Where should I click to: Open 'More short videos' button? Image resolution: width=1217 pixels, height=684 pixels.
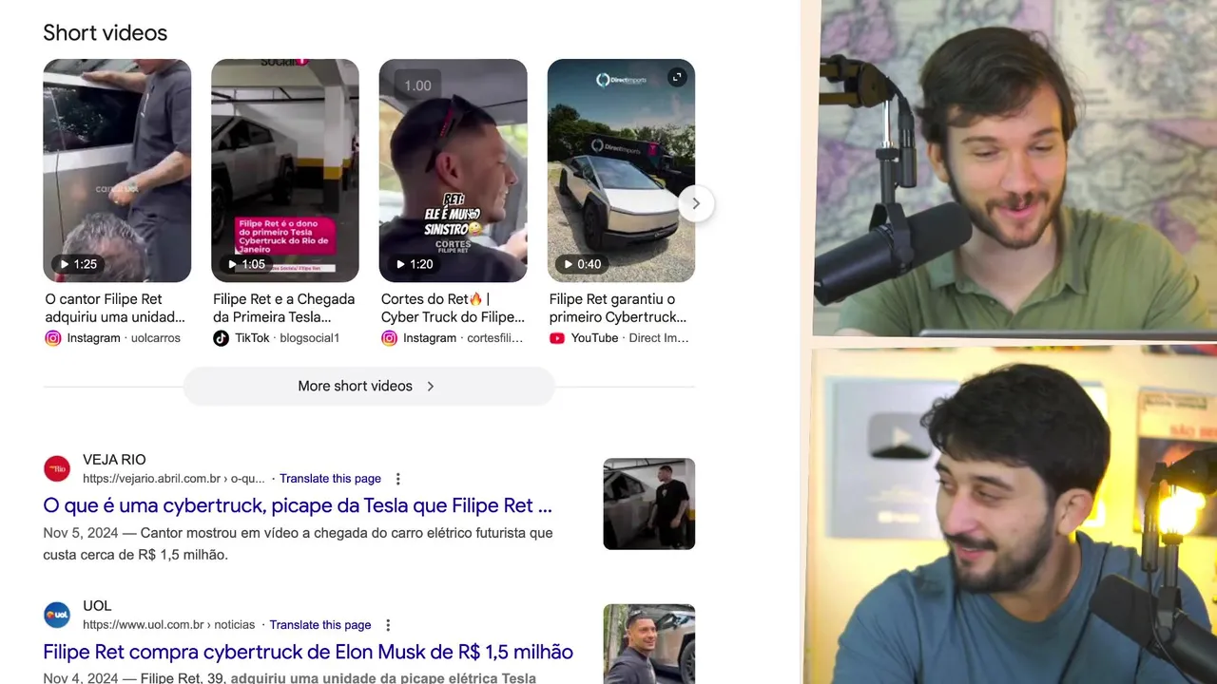[x=368, y=387]
